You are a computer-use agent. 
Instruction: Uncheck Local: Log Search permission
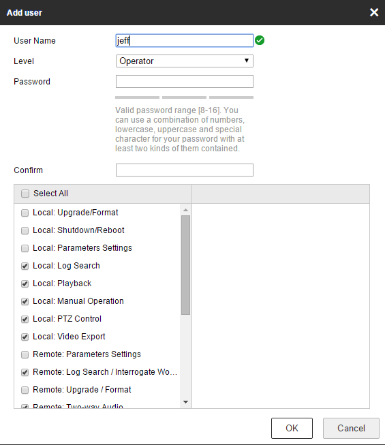[25, 266]
